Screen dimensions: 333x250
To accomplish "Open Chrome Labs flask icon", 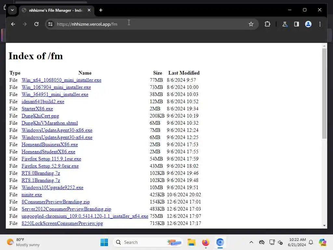I will click(285, 24).
